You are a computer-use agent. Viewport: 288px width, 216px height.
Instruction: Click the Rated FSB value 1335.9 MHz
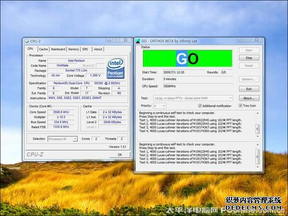(61, 127)
